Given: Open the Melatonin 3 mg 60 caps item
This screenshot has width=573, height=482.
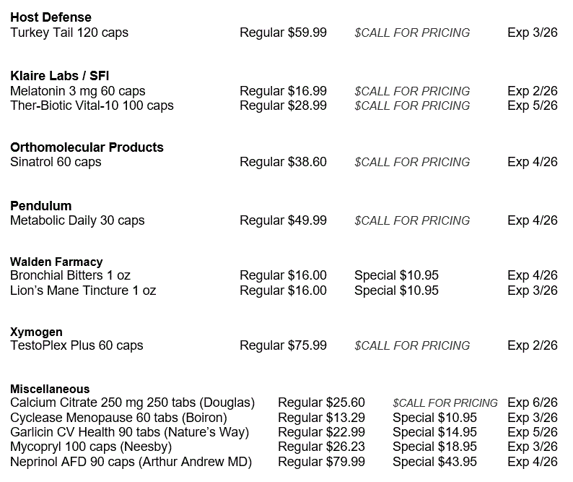Looking at the screenshot, I should (x=77, y=91).
